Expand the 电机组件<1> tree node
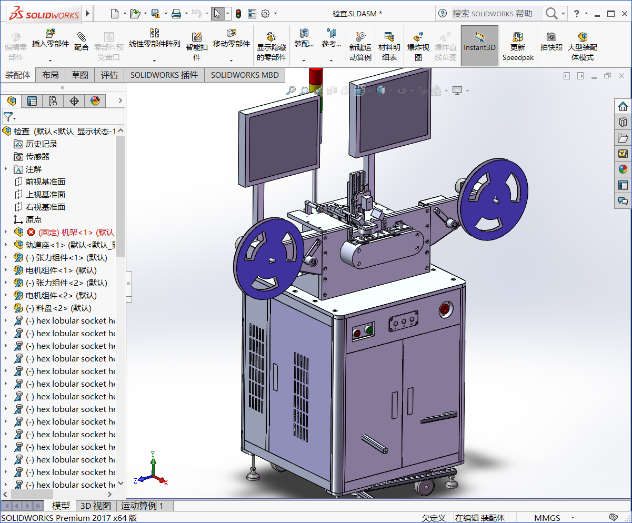This screenshot has width=632, height=523. pos(6,270)
